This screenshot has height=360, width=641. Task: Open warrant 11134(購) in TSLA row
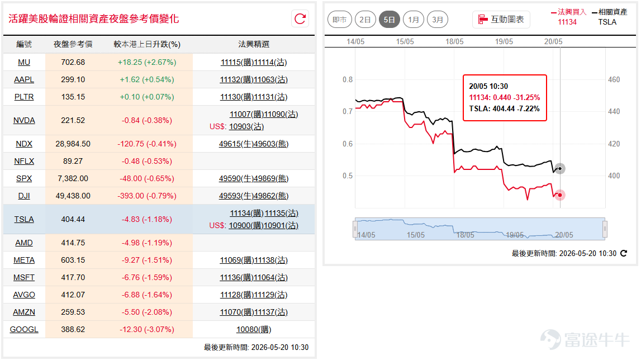[246, 213]
